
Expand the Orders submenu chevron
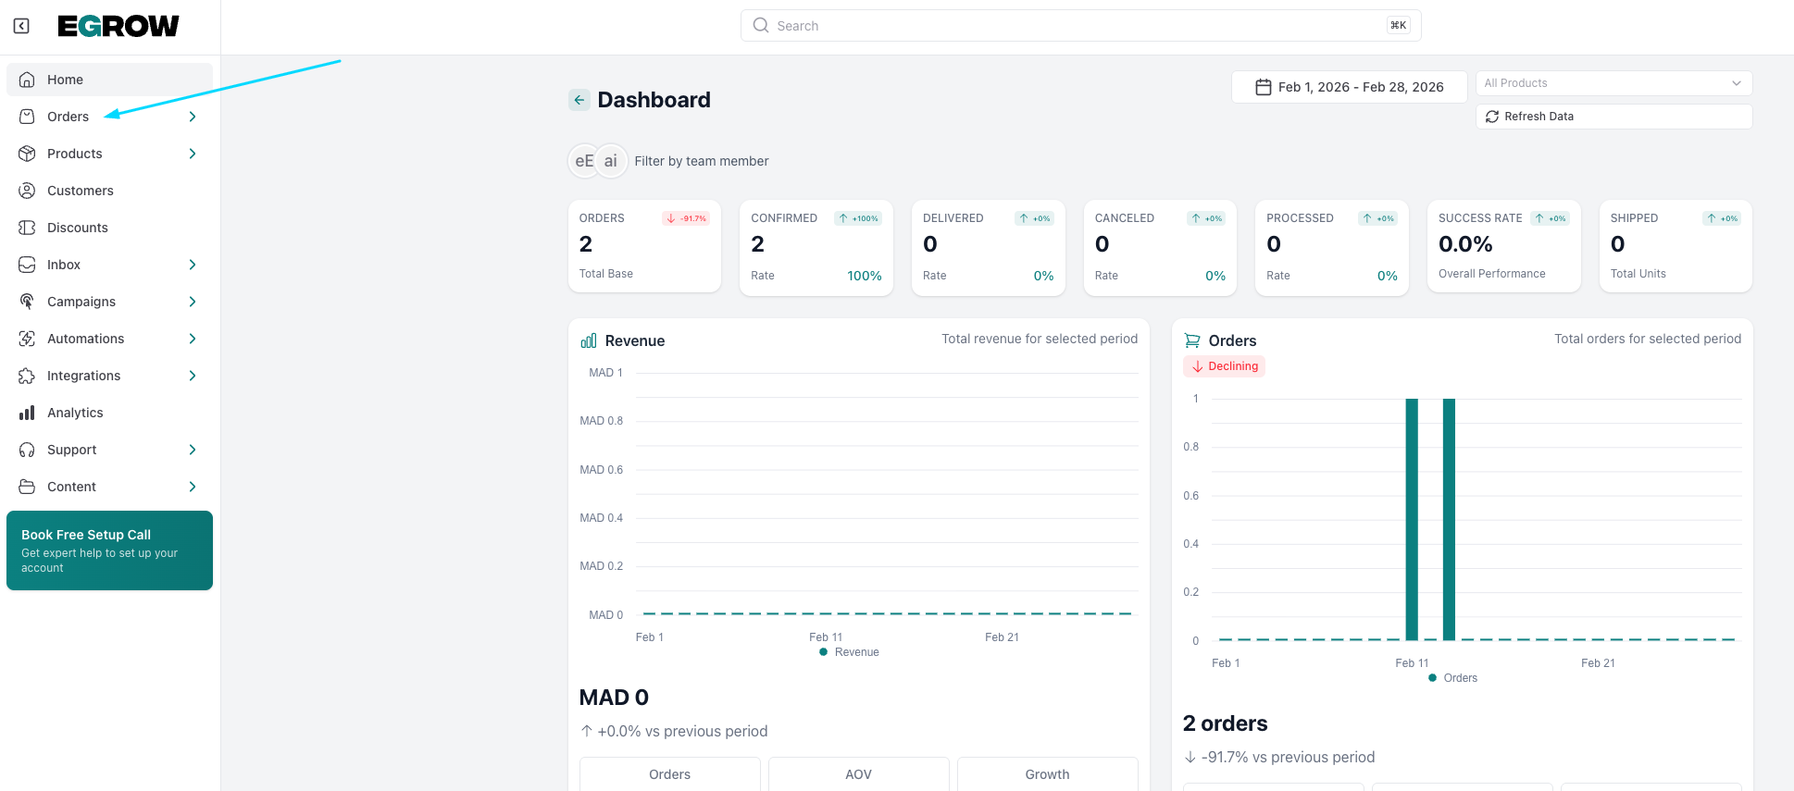[193, 117]
